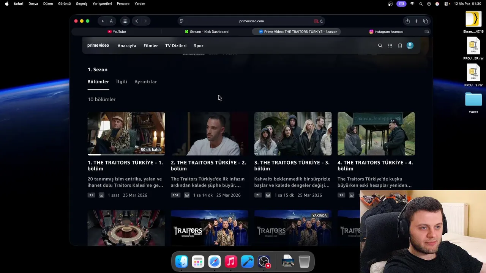Open the thumbnail labeled YAKINDA

[x=293, y=228]
